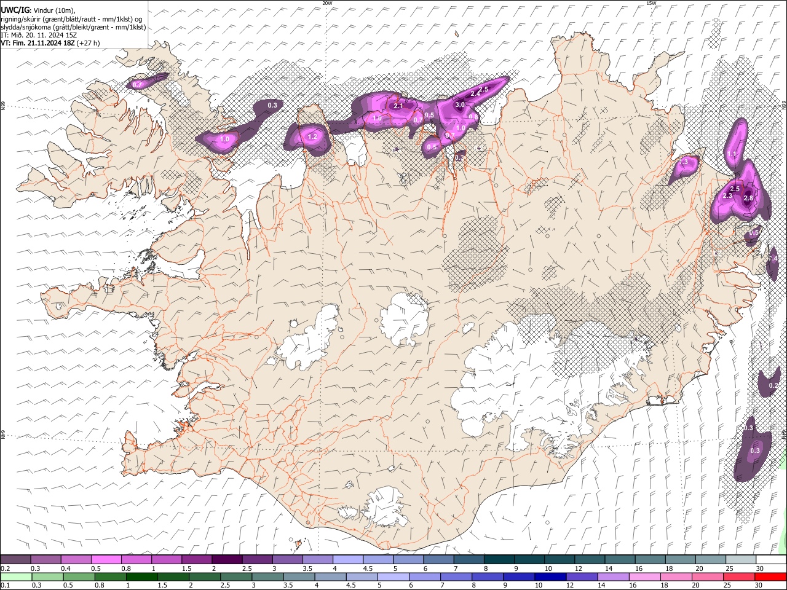This screenshot has width=787, height=590.
Task: Click the 2.3 precipitation value in the east
Action: pos(727,195)
